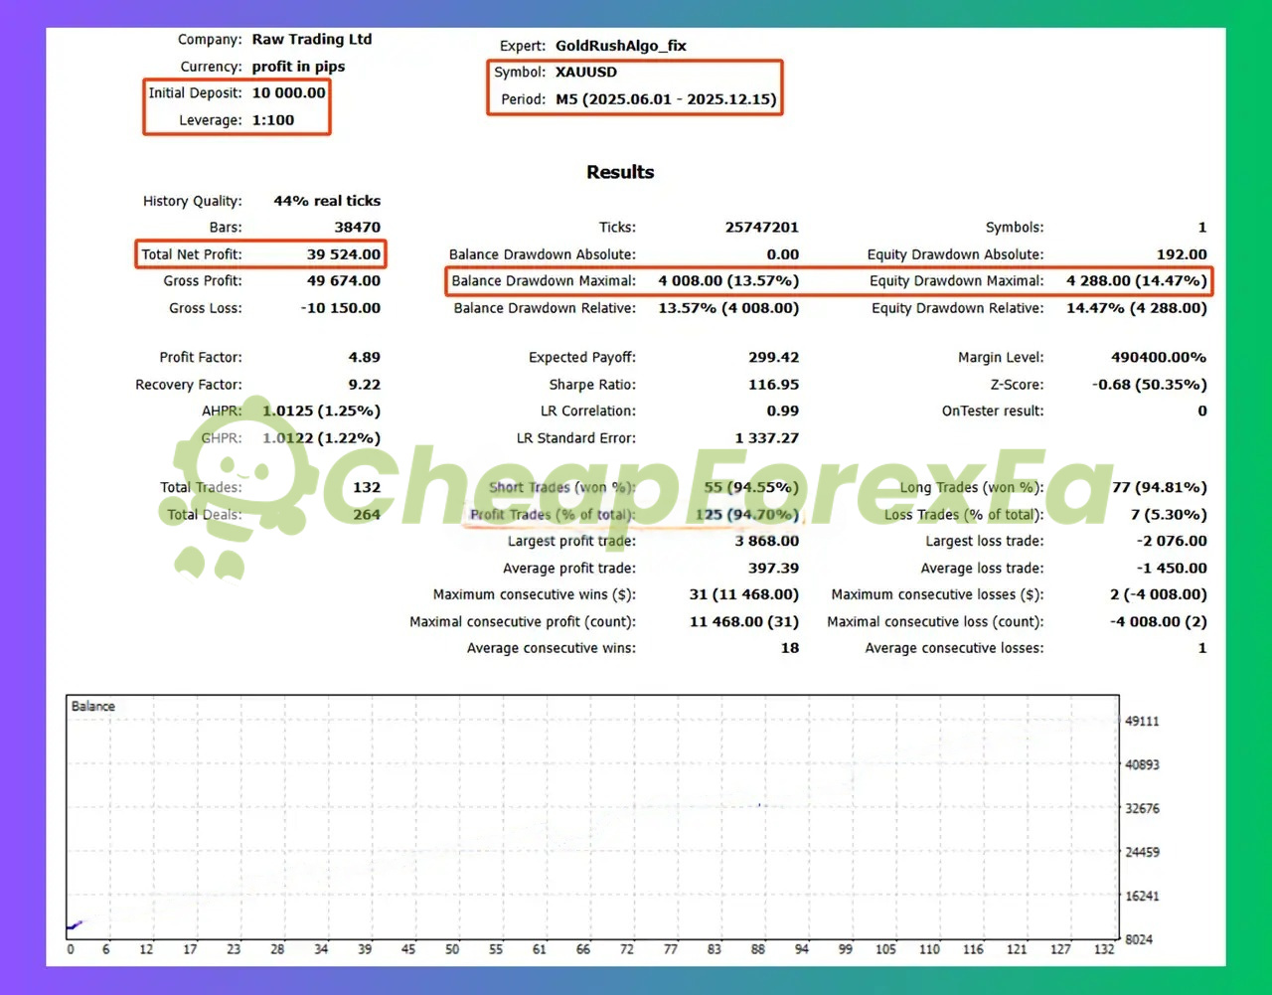Select the 132 trade-number axis label
This screenshot has height=995, width=1272.
click(x=1104, y=949)
